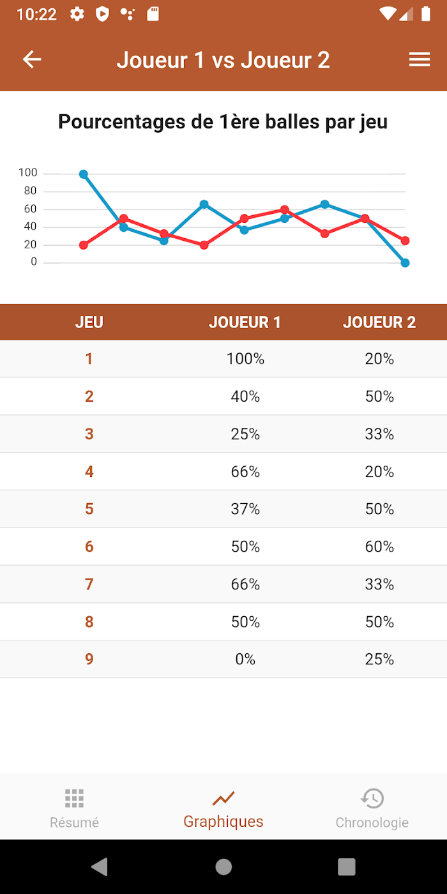Select game 9 row showing 0%

click(x=223, y=659)
